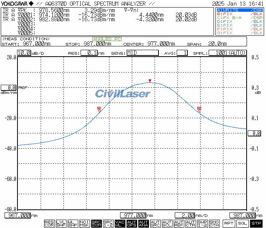Viewport: 266px width, 228px height.
Task: Select trace E:FIX /BLK
Action: 240,25
